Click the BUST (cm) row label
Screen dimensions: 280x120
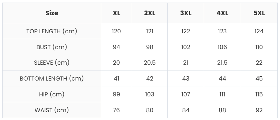pos(52,47)
